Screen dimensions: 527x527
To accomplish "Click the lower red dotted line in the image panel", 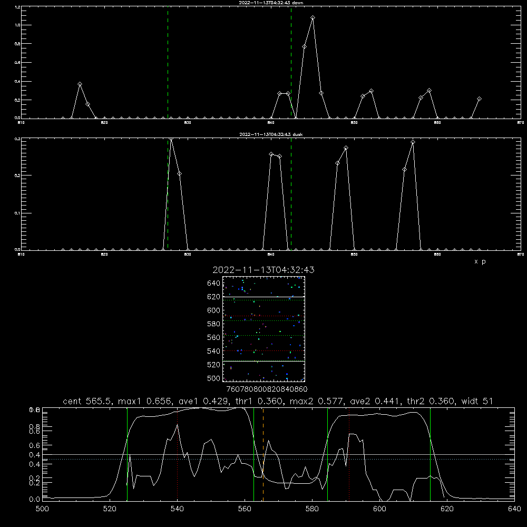I will coord(263,350).
